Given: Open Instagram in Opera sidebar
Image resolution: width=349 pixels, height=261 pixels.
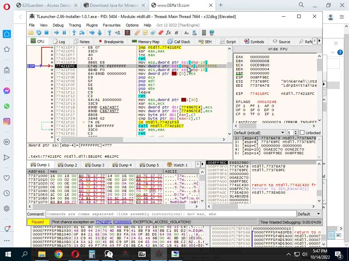Looking at the screenshot, I should click(x=7, y=121).
